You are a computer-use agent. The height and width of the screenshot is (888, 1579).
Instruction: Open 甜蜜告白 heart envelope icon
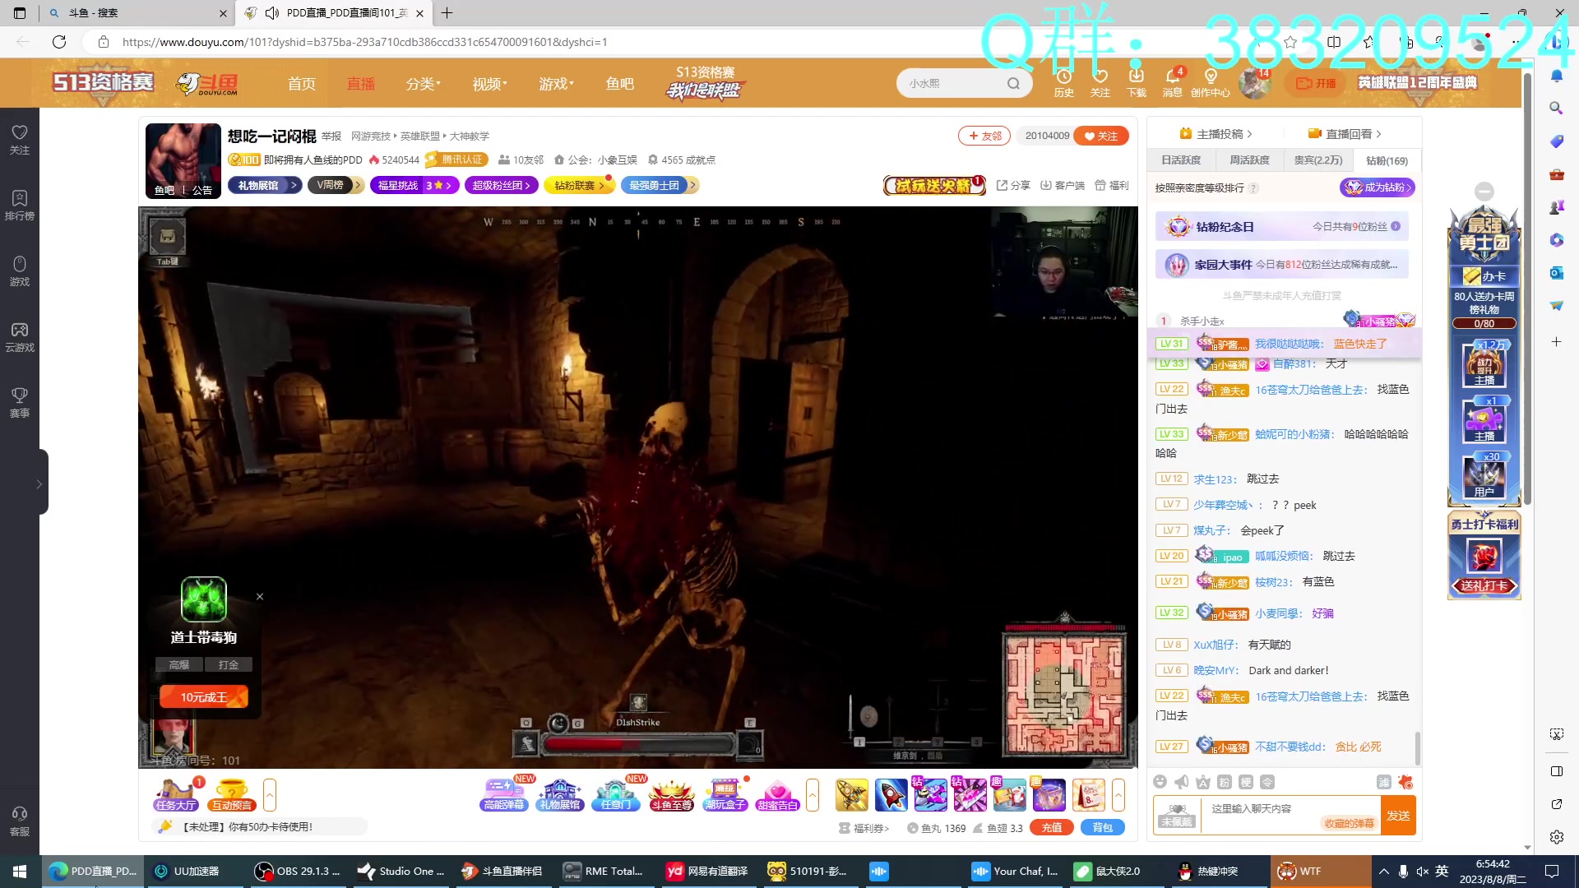point(777,794)
